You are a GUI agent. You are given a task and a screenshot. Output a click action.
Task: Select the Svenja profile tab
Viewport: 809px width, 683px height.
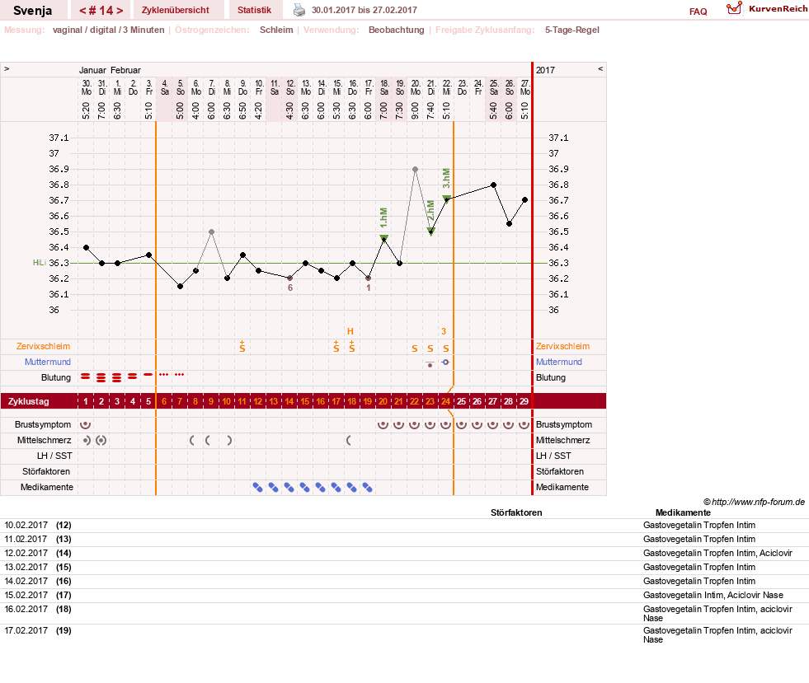click(32, 11)
